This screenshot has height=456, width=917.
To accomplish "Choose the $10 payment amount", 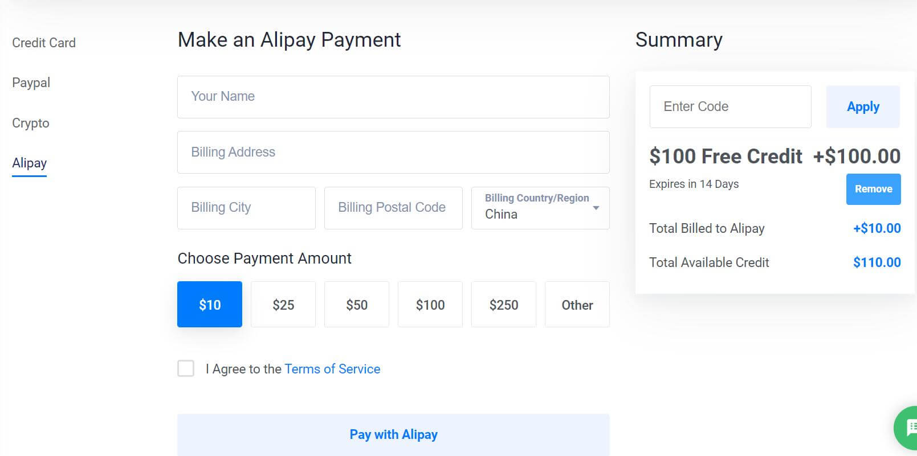I will [210, 305].
